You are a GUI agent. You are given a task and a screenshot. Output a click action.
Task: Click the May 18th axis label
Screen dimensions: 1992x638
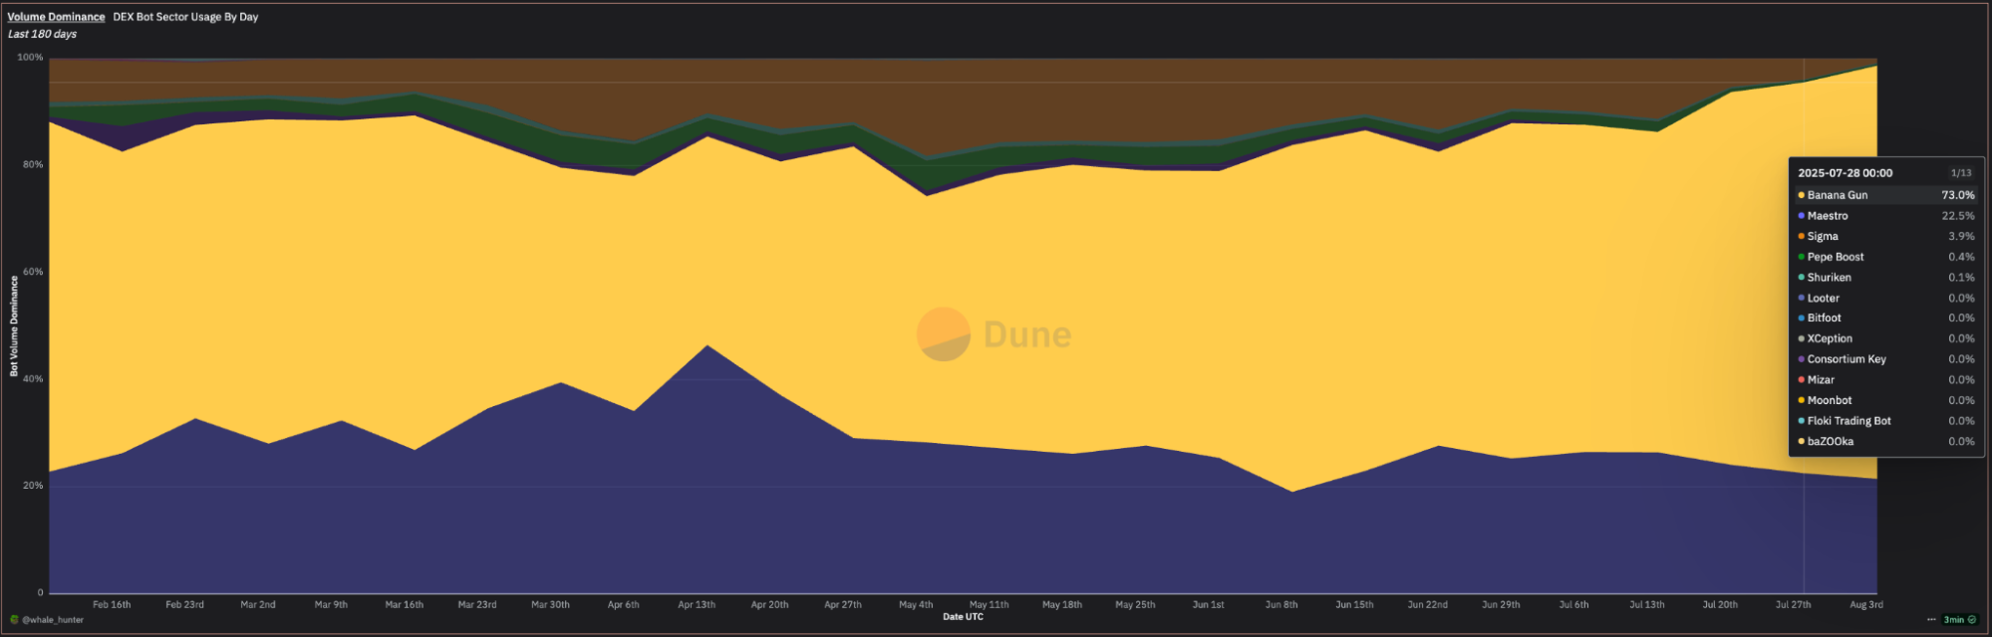(x=1062, y=605)
